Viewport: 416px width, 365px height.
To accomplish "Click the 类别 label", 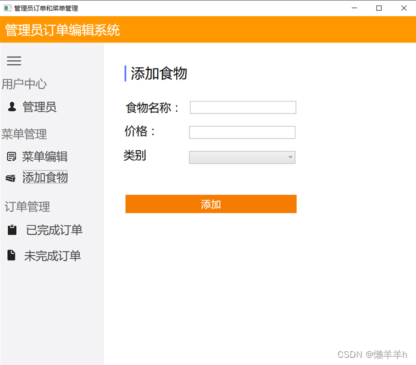I will point(135,155).
